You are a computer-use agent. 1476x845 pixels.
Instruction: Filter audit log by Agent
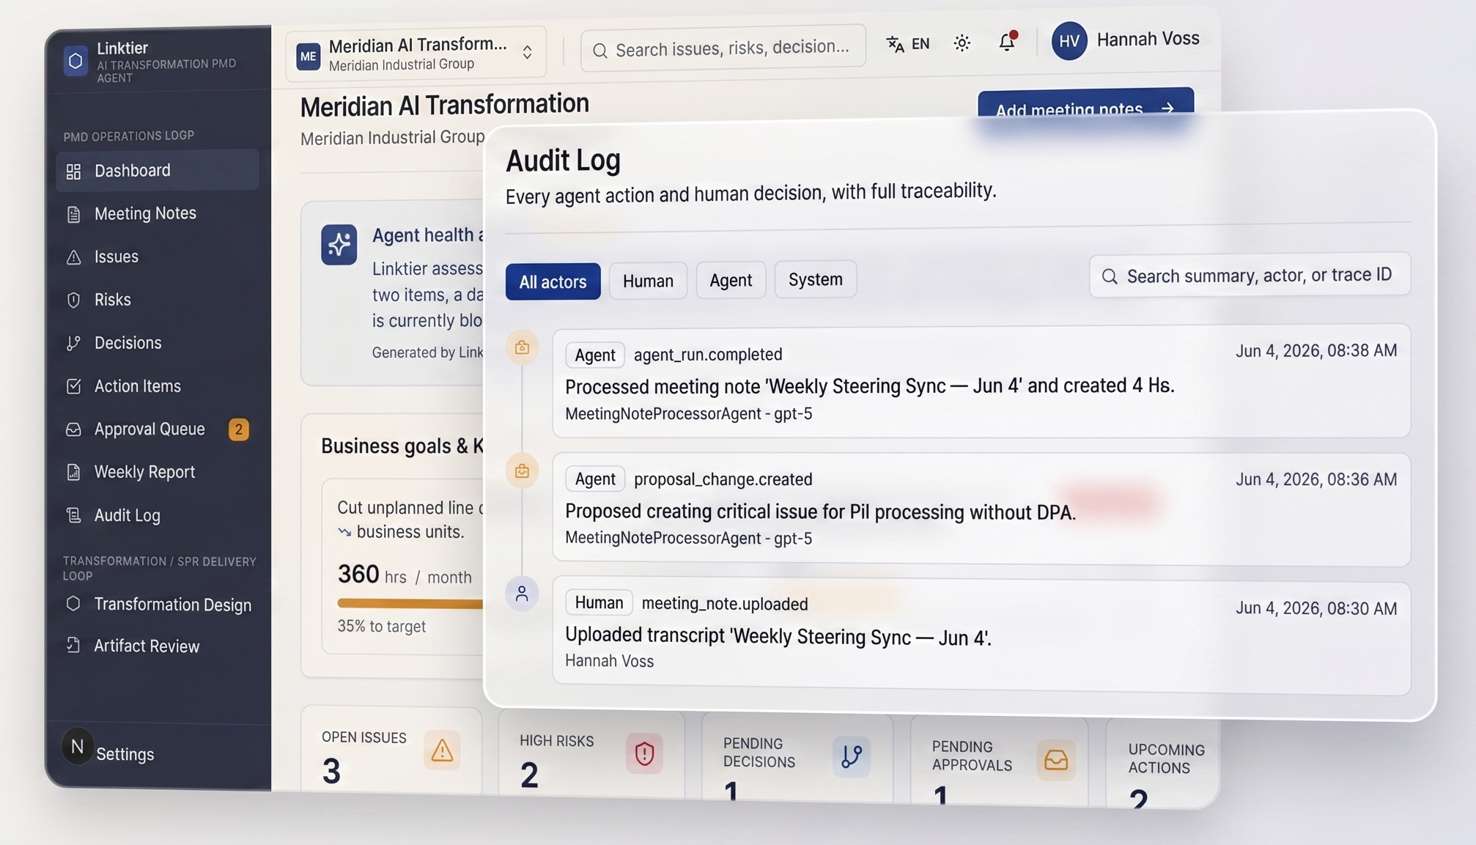click(x=731, y=280)
